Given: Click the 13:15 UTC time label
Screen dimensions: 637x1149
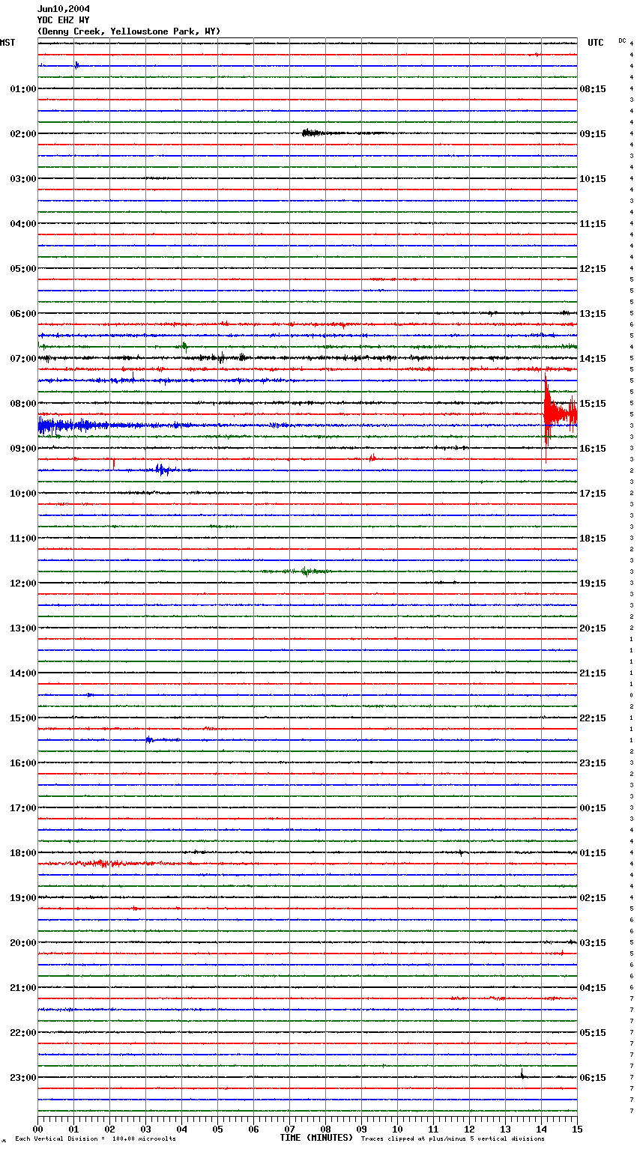Looking at the screenshot, I should 593,314.
